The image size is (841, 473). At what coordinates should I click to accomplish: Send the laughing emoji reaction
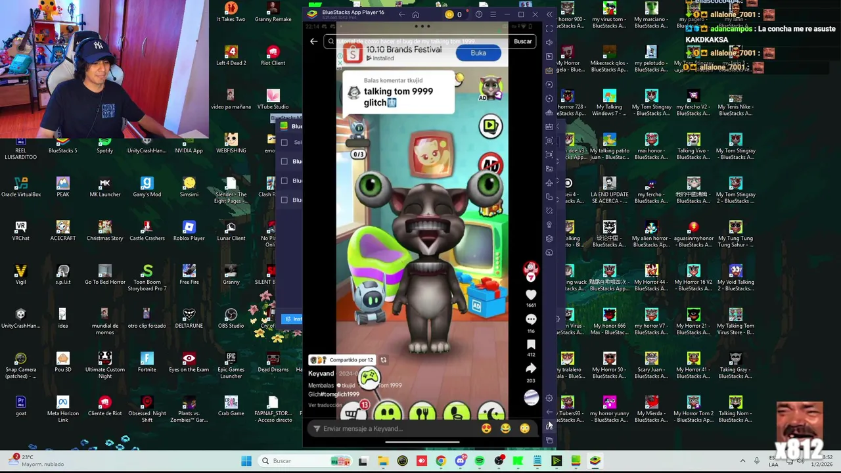tap(505, 428)
